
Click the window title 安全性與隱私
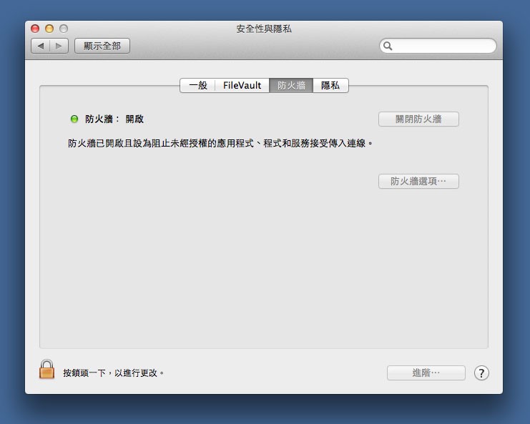click(x=264, y=29)
